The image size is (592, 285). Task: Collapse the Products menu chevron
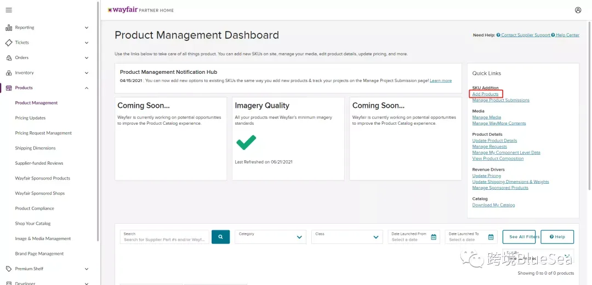point(87,88)
